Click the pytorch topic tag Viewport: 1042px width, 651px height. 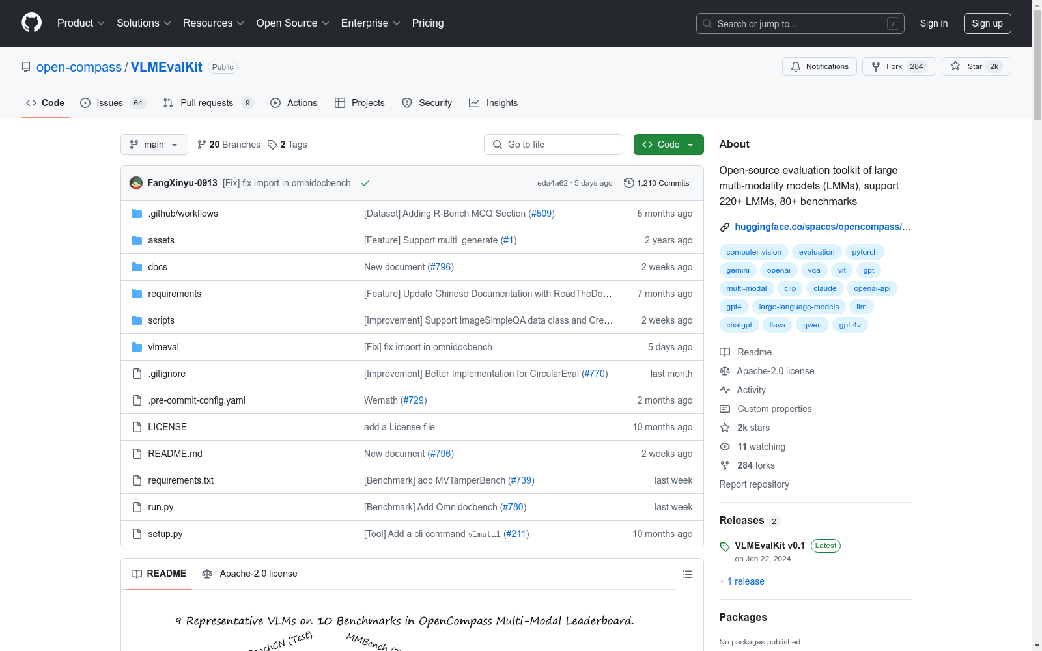[x=864, y=252]
